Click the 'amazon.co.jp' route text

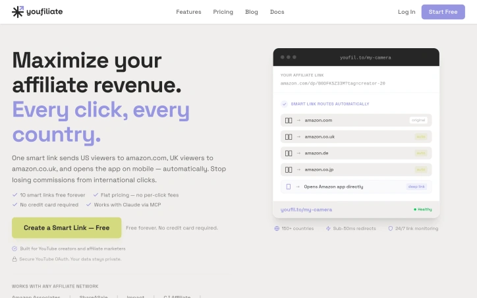319,169
